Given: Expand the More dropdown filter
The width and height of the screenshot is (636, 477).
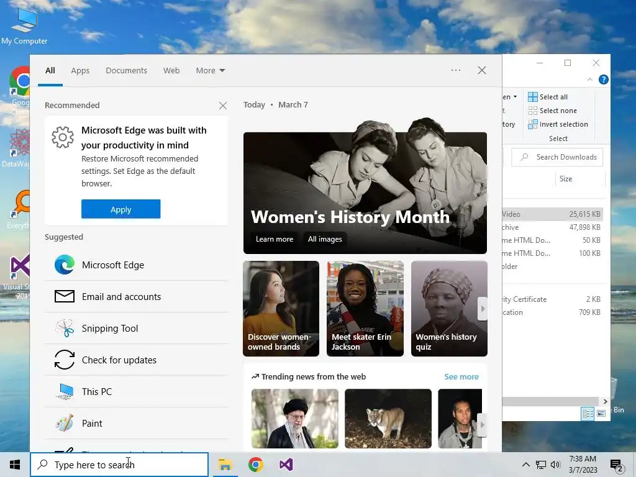Looking at the screenshot, I should coord(210,71).
